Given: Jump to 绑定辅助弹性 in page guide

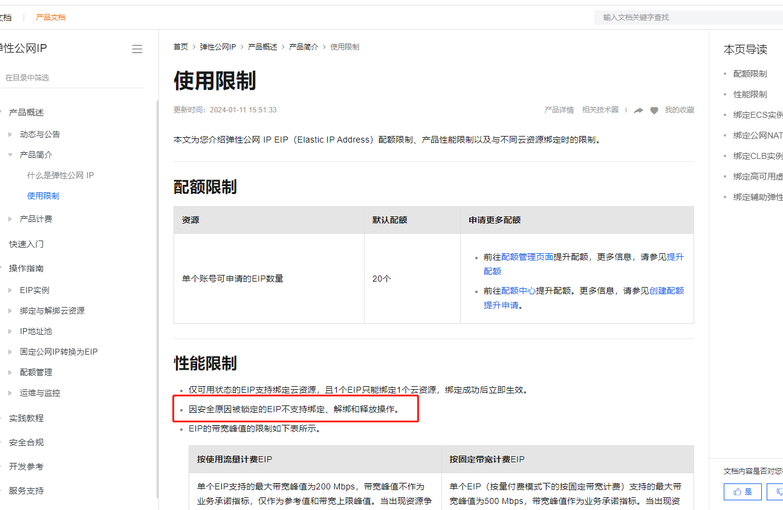Looking at the screenshot, I should coord(758,197).
